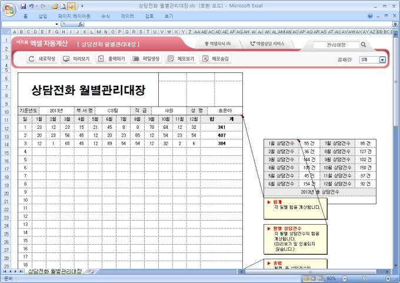Select the 사원 position cell
Viewport: 400px width, 283px height.
click(169, 111)
